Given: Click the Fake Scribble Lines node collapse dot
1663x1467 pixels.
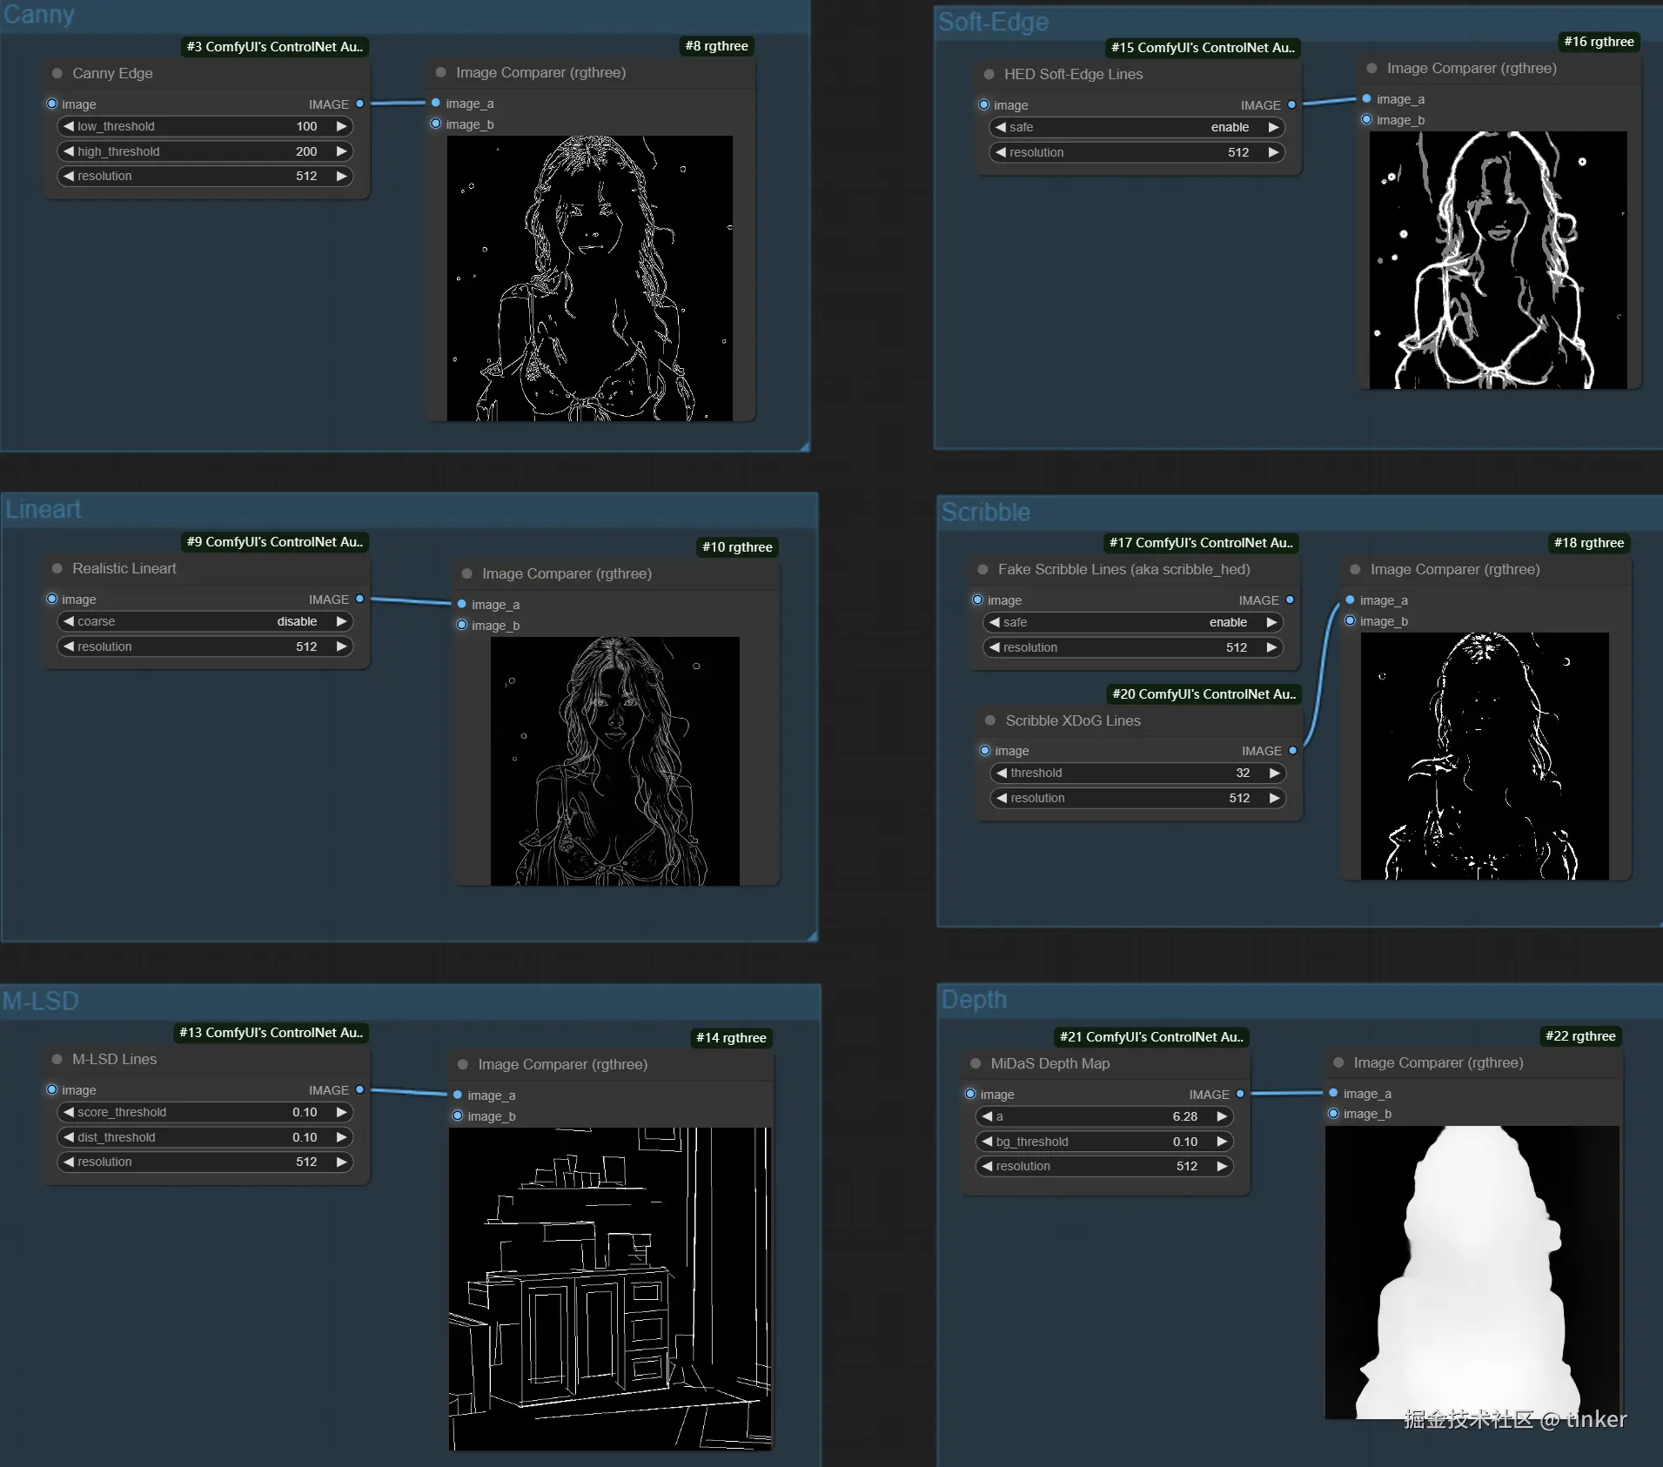Looking at the screenshot, I should point(982,570).
